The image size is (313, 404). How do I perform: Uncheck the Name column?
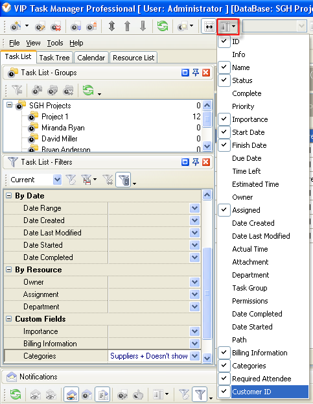(x=224, y=67)
